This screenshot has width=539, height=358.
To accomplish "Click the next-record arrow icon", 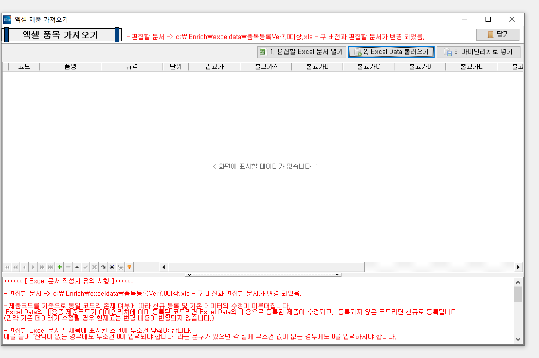I will pyautogui.click(x=33, y=267).
